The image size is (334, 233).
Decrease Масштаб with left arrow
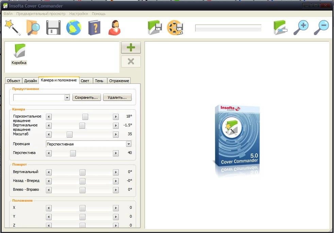point(49,135)
